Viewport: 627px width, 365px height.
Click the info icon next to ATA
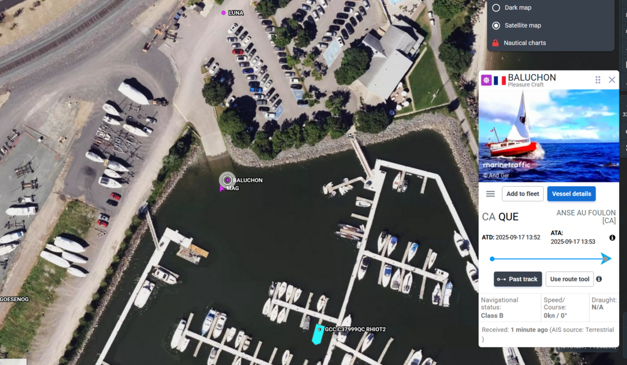coord(612,238)
